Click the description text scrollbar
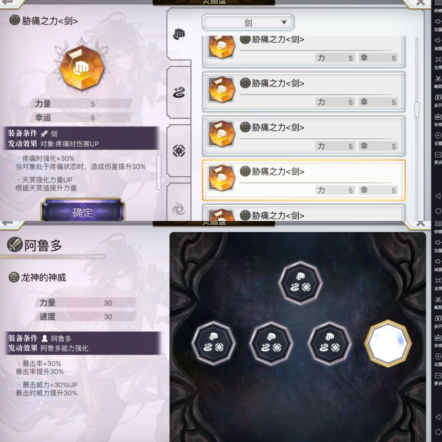442x442 pixels. click(159, 172)
